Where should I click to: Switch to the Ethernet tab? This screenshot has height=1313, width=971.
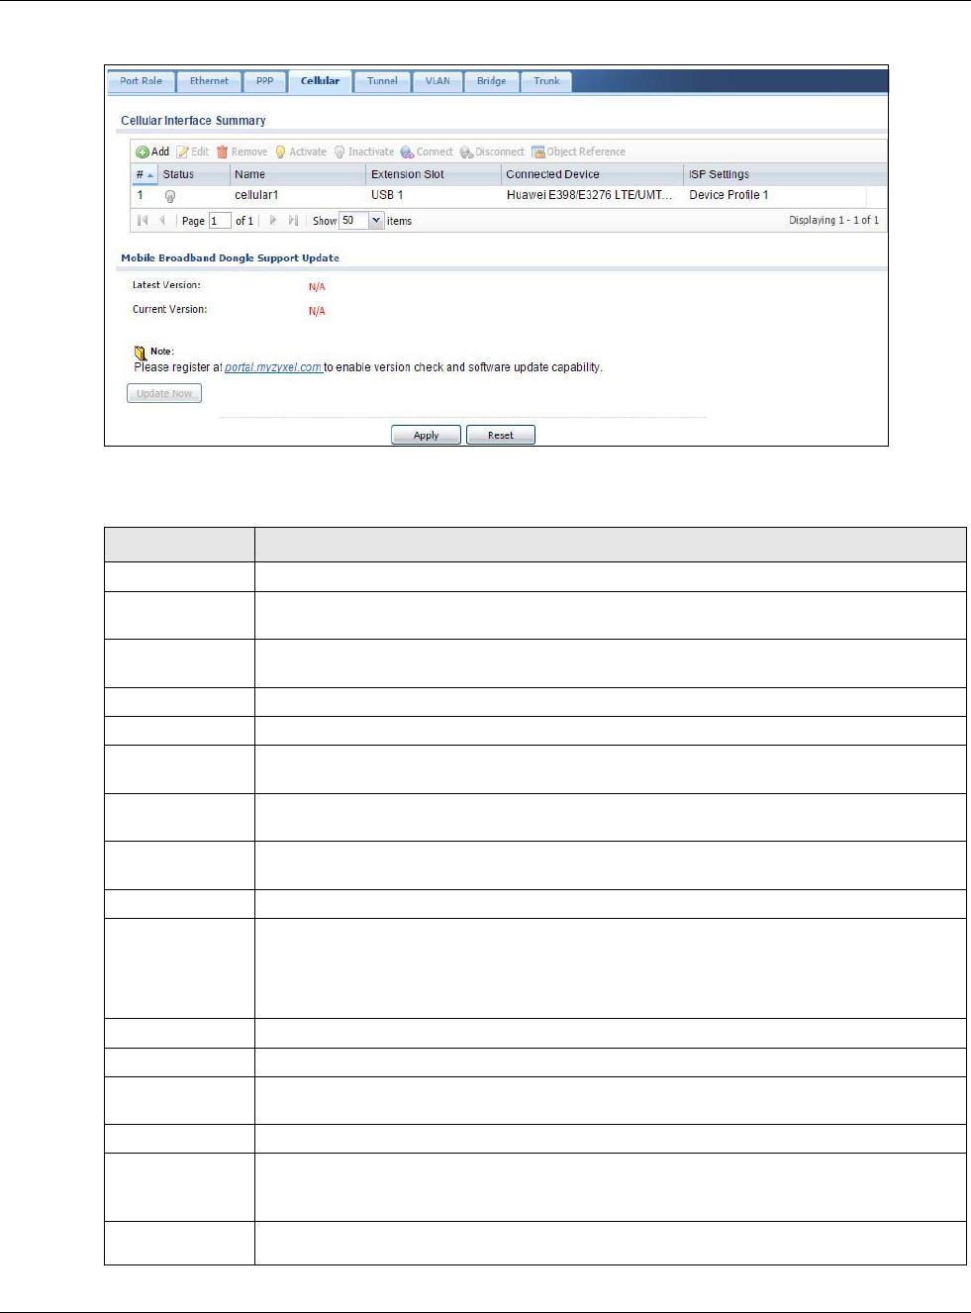click(209, 81)
